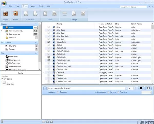Uncheck the Bahnschrift font checkbox

tap(49, 42)
